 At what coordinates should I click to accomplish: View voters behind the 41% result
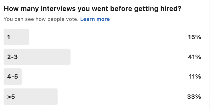[x=194, y=57]
